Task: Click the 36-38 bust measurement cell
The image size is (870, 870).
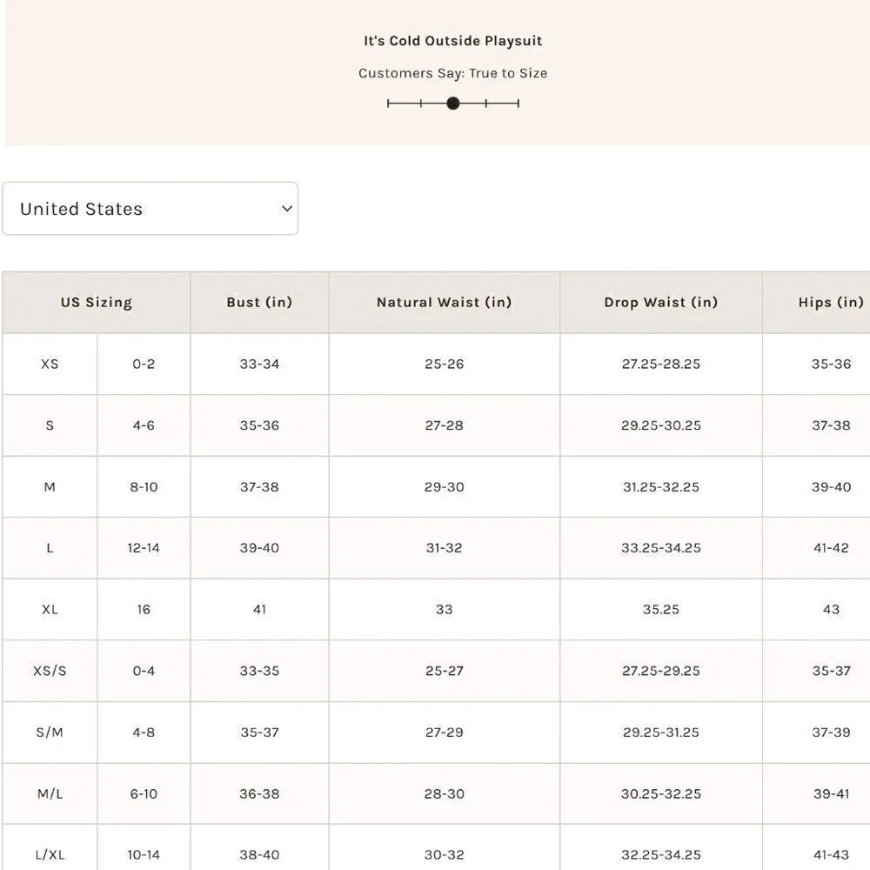Action: click(x=259, y=794)
